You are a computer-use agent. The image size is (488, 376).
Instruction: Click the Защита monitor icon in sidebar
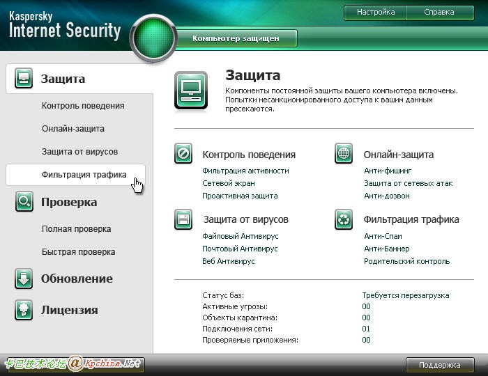(x=24, y=78)
